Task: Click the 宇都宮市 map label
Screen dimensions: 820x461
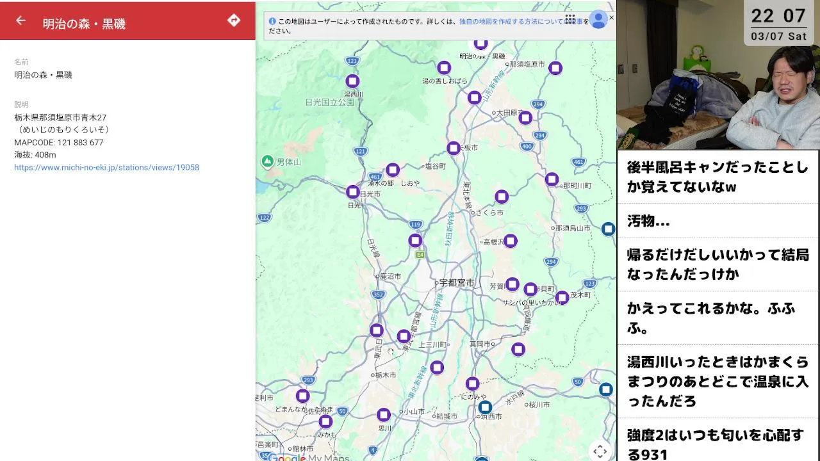Action: (457, 282)
